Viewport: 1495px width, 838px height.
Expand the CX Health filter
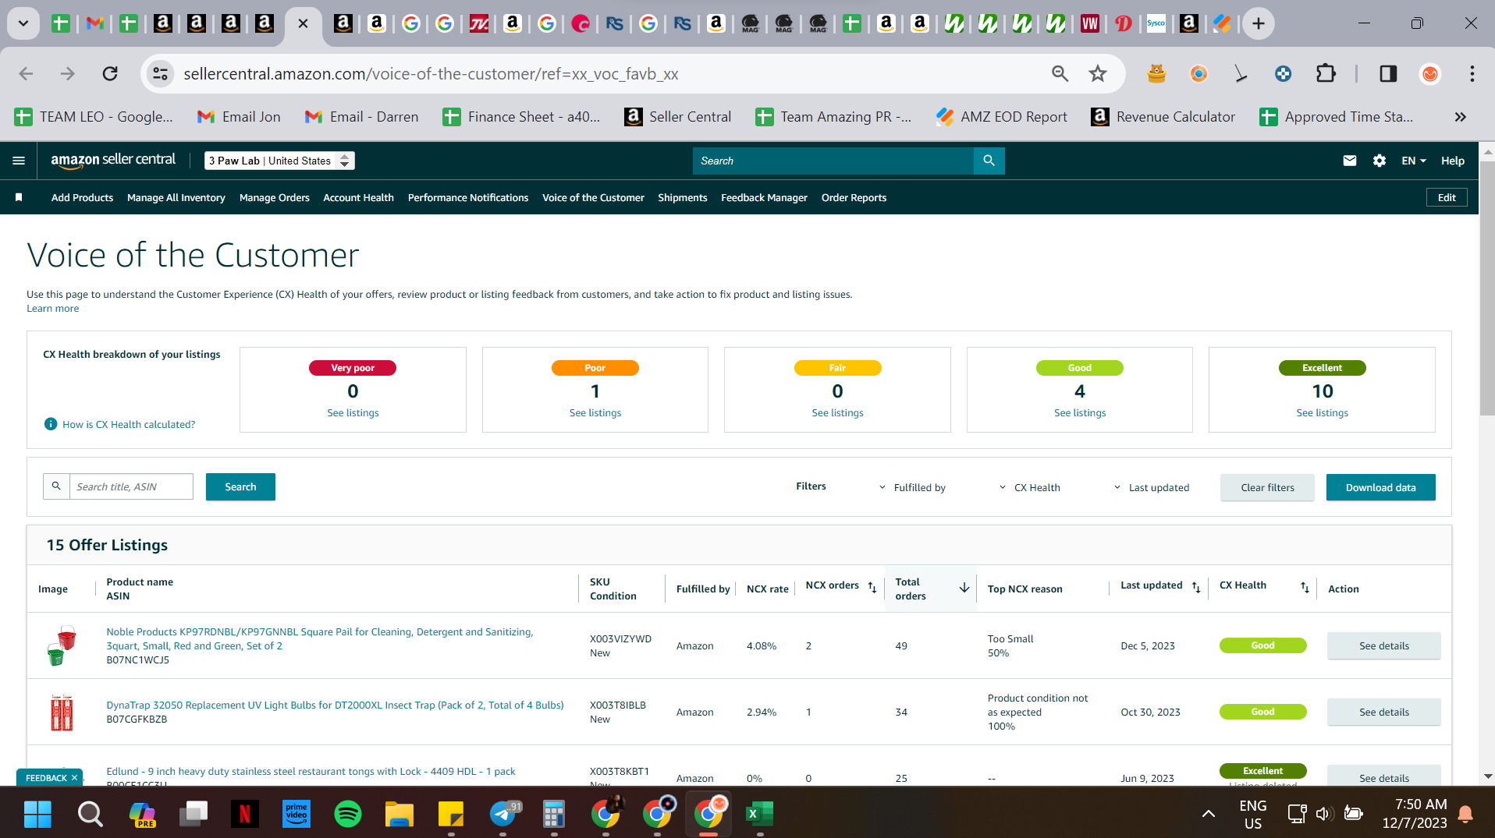(x=1030, y=487)
